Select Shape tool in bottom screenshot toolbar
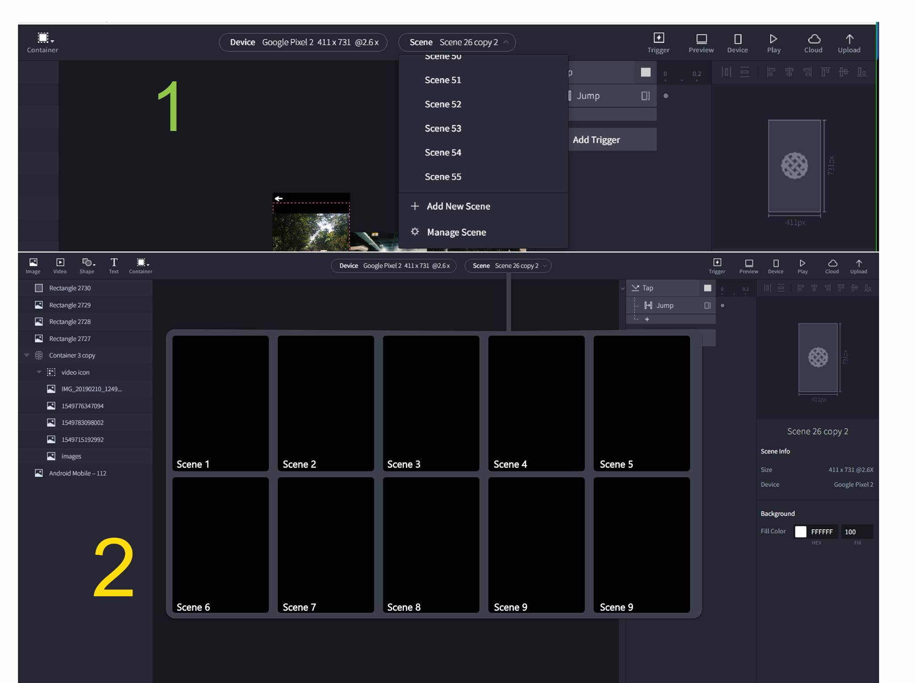 (87, 266)
